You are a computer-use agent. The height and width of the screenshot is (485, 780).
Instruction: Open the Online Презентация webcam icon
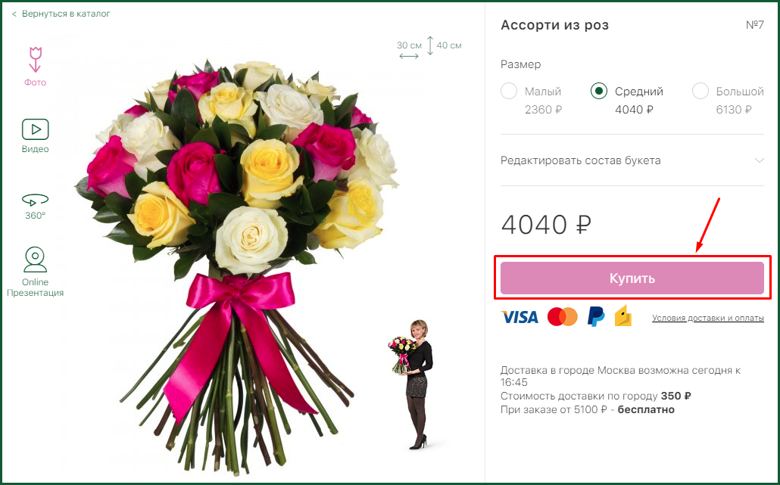36,260
